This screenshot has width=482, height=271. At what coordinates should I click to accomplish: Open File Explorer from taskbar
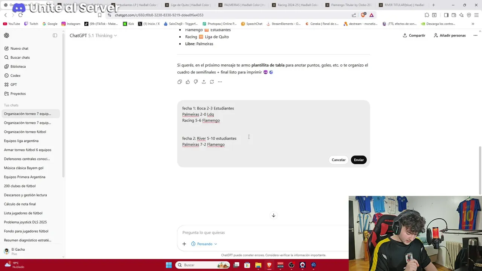pos(258,265)
